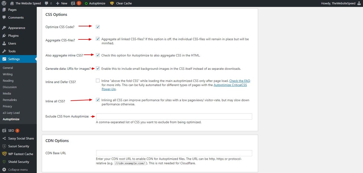Click the Sassy Social Share icon

[x=4, y=138]
